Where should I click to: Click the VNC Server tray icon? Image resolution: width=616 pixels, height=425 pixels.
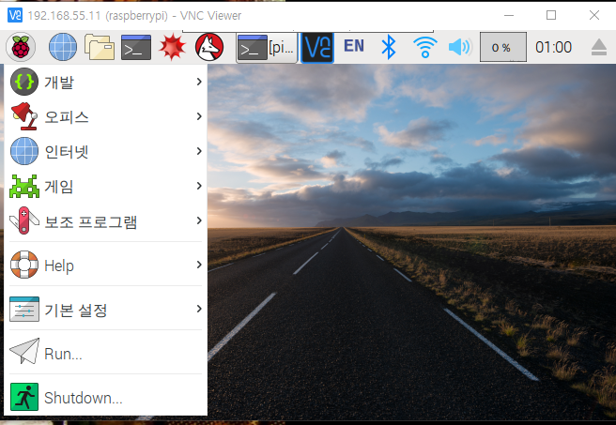317,48
